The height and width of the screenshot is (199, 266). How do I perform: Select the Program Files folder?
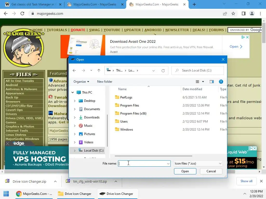tap(129, 105)
